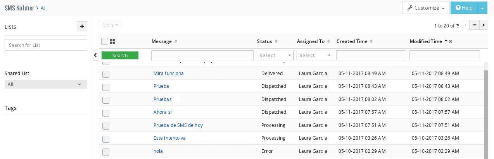Open the Status filter dropdown

coord(275,55)
